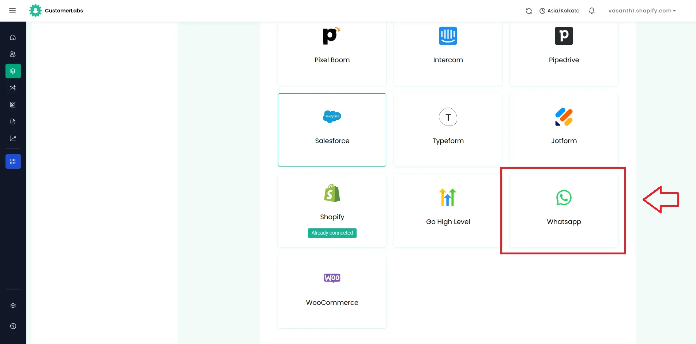
Task: Select the Jotform label
Action: click(x=564, y=141)
